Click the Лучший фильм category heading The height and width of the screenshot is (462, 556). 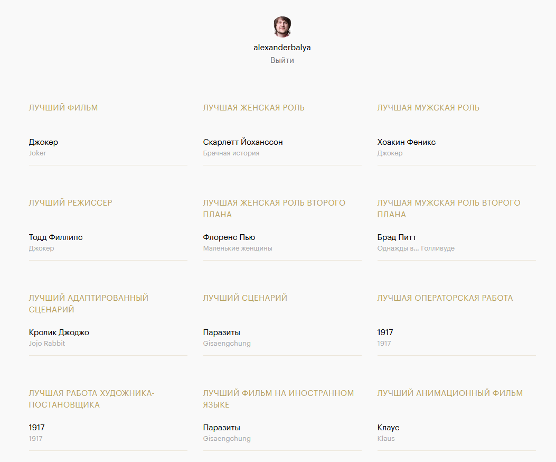click(63, 108)
